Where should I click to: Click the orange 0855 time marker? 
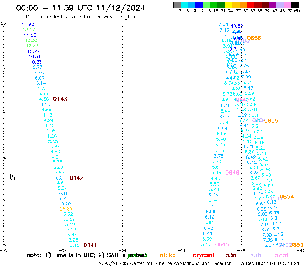(x=271, y=121)
